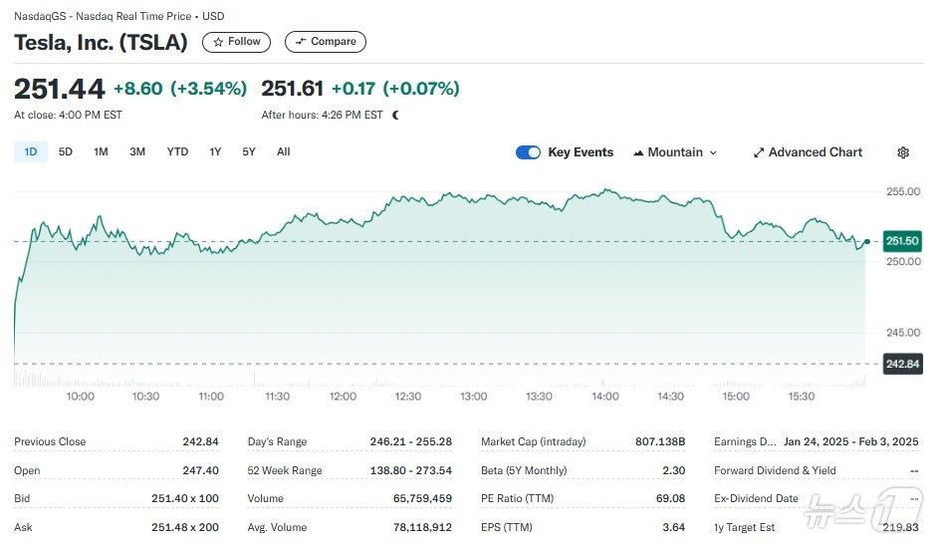Select the All time range
The width and height of the screenshot is (933, 544).
click(284, 152)
